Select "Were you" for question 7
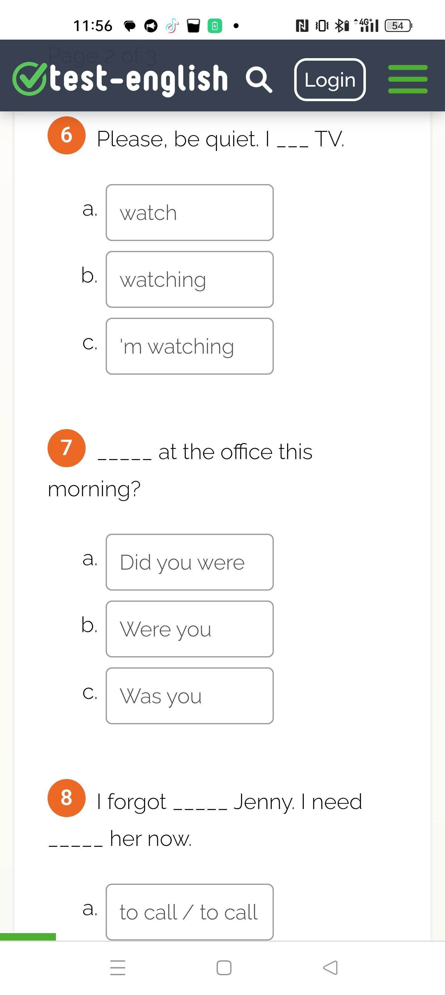Screen dimensions: 445x995 189,629
